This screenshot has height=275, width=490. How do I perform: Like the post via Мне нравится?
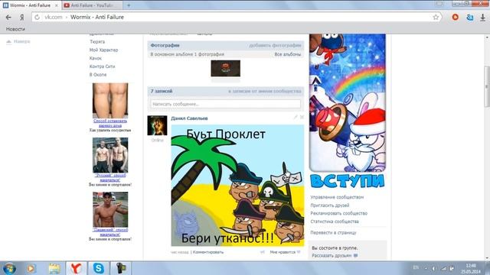[x=285, y=252]
